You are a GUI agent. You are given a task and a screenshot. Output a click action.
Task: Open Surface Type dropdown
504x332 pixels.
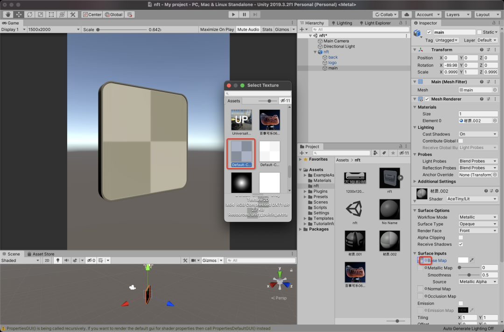click(478, 224)
